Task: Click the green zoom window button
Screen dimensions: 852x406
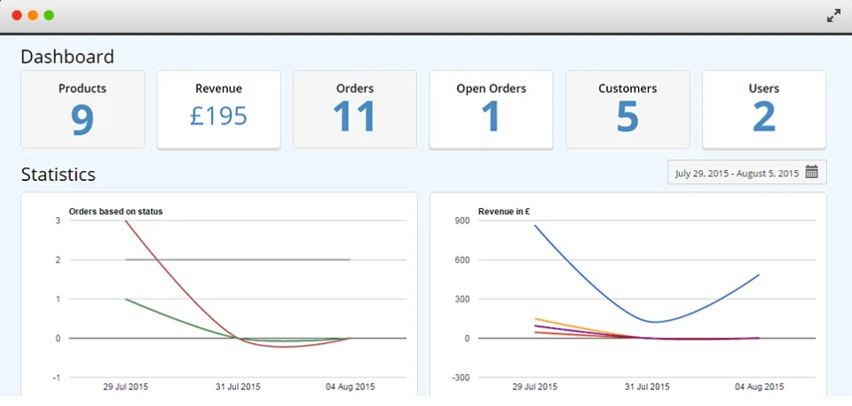Action: [49, 15]
